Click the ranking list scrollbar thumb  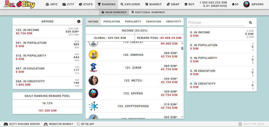point(182,48)
